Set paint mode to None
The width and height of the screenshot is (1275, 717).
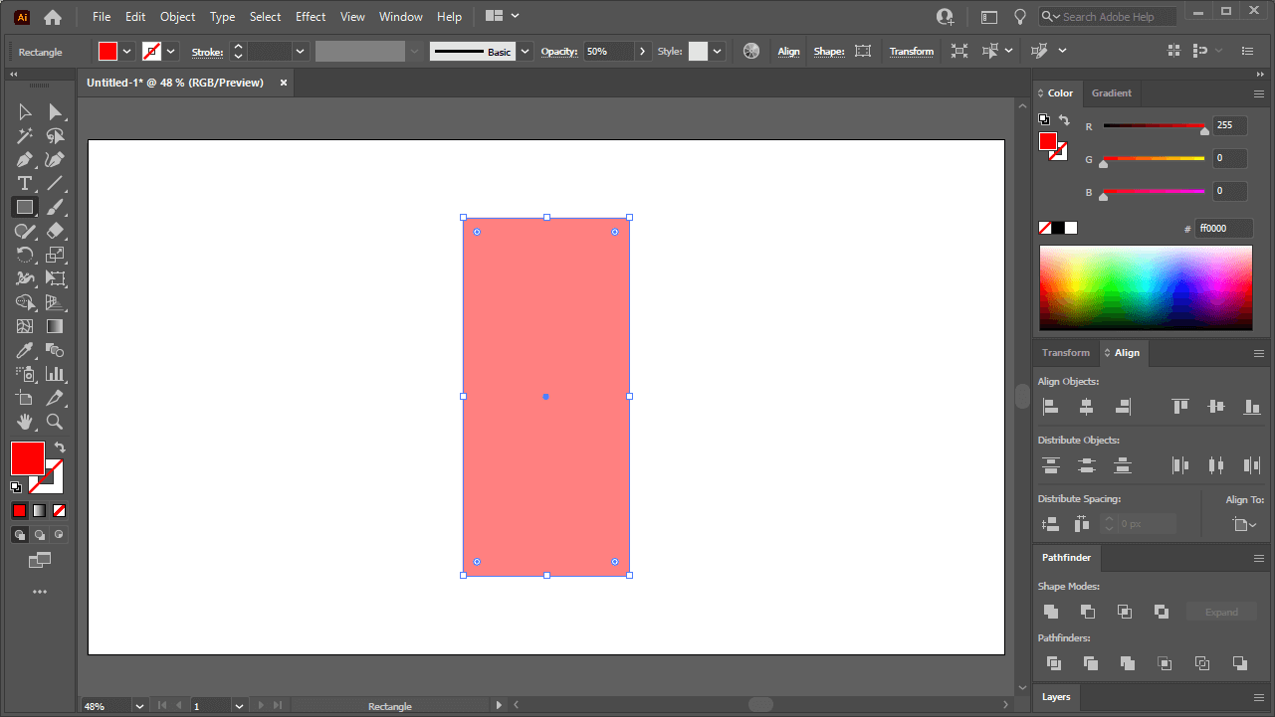point(60,511)
